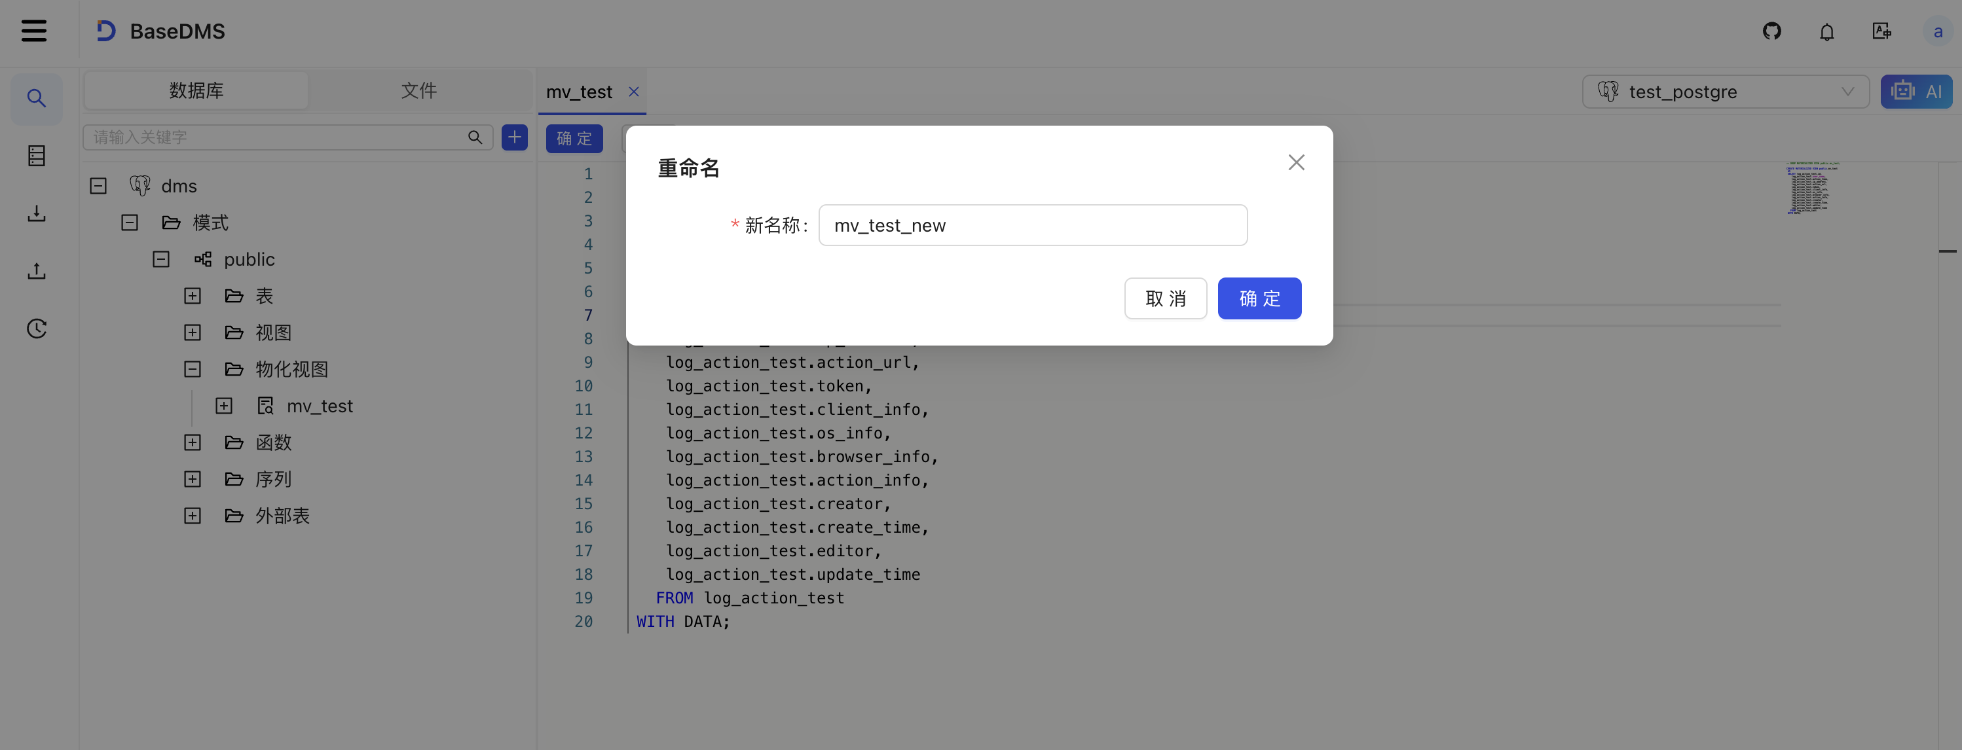Collapse the 模式 tree node

point(130,223)
